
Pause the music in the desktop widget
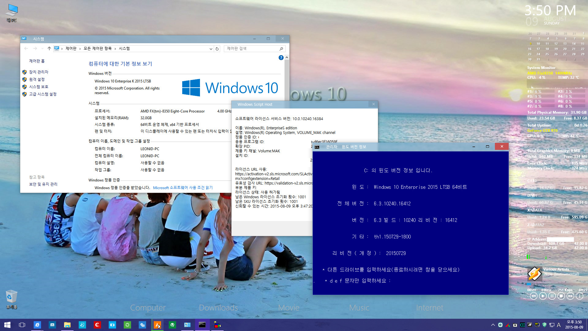click(552, 296)
